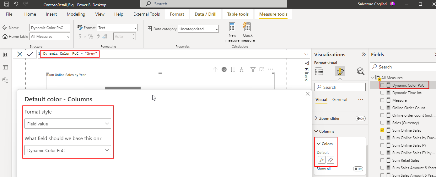This screenshot has width=436, height=177.
Task: Check the Online Order Count checkbox
Action: click(x=382, y=108)
